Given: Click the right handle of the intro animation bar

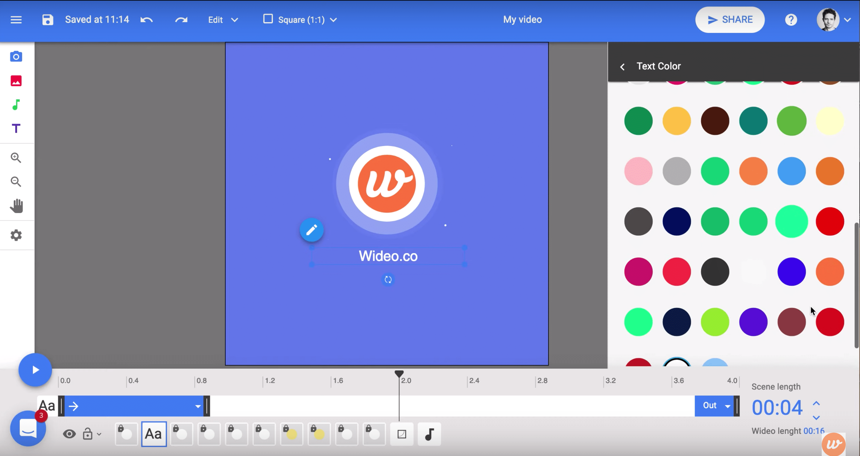Looking at the screenshot, I should pos(207,406).
